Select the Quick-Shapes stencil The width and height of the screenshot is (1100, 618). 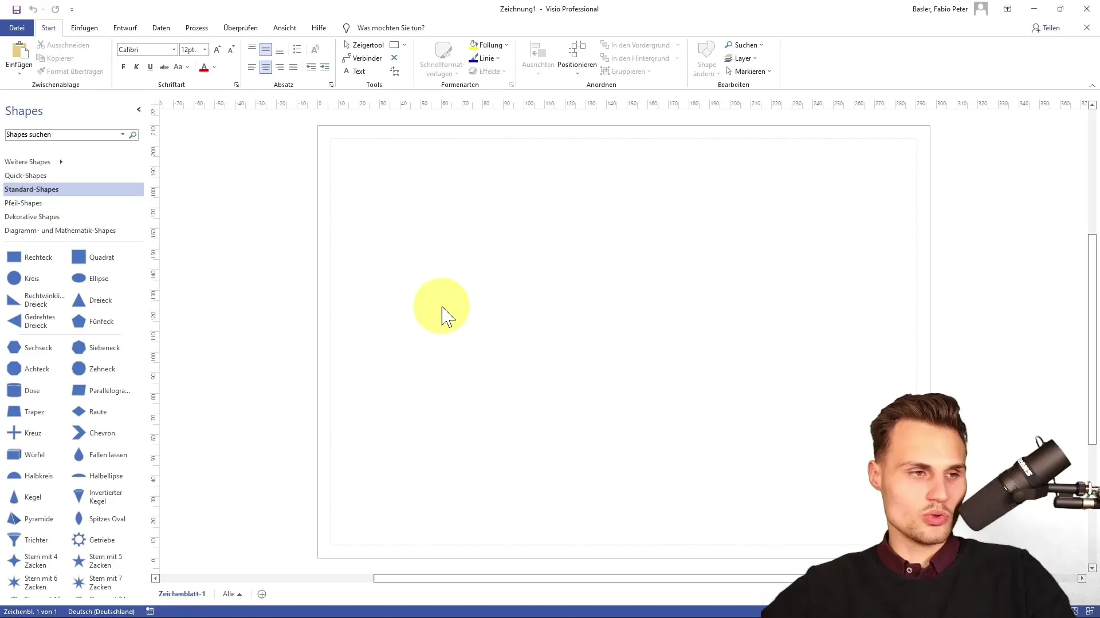tap(73, 176)
